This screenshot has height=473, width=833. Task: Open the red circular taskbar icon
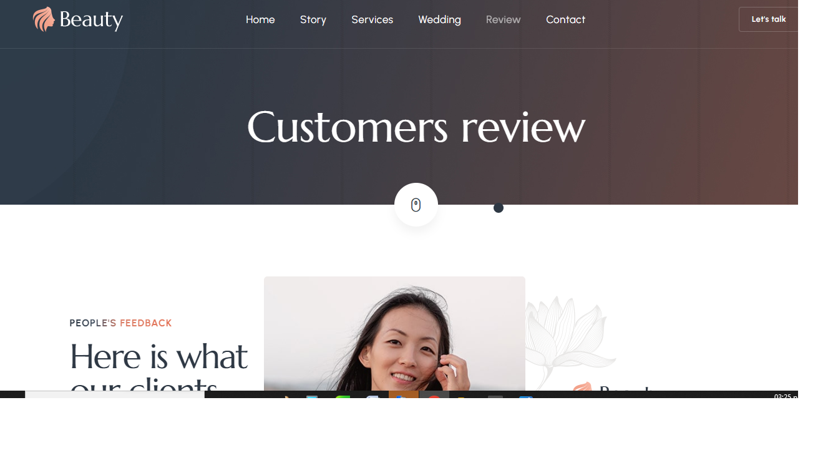pos(434,394)
